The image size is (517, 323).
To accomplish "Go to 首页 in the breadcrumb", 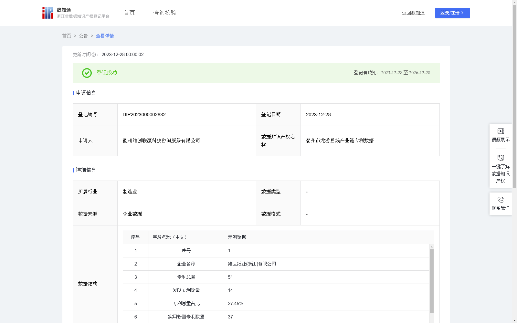I will tap(67, 36).
